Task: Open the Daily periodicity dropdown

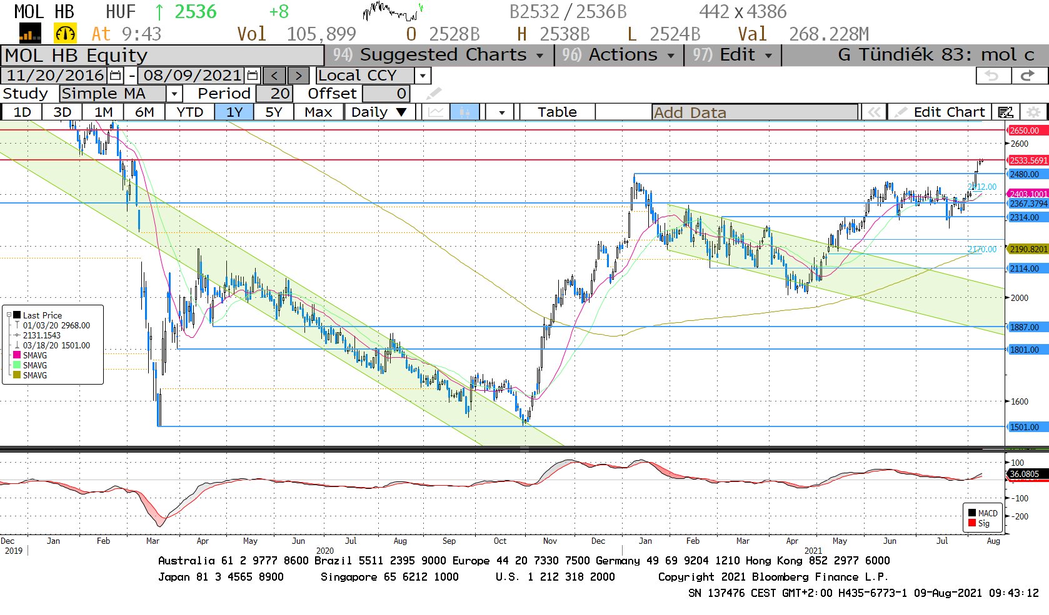Action: (379, 112)
